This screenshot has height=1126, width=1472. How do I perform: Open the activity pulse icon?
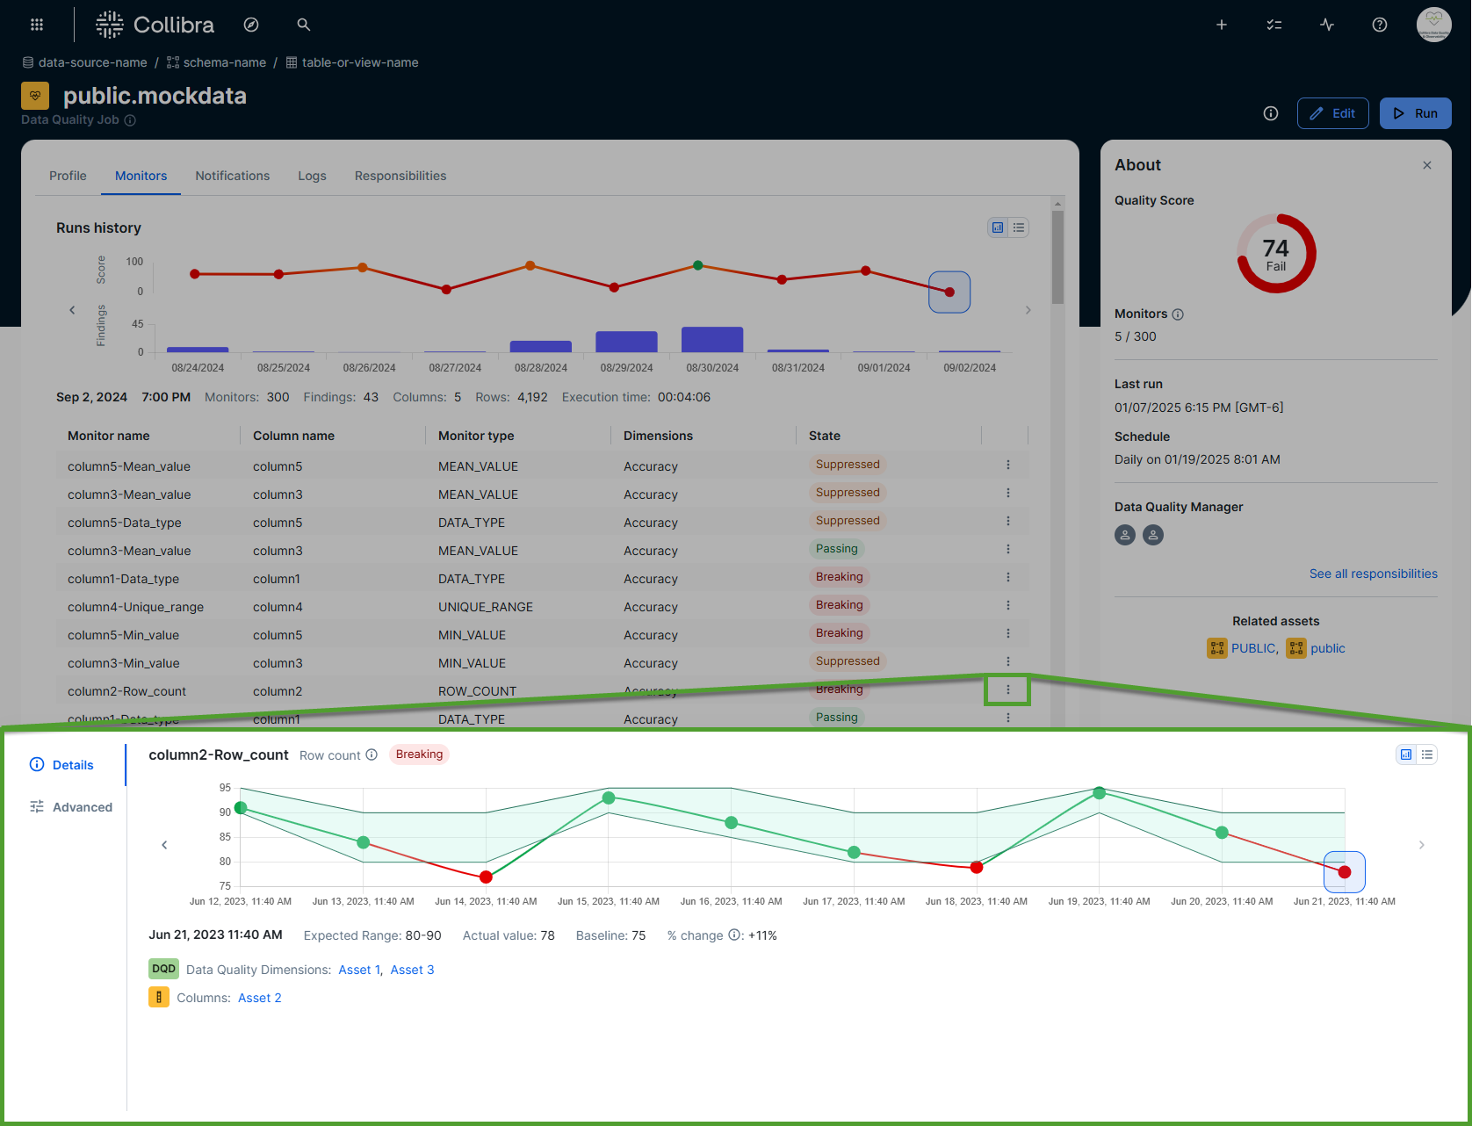(1326, 25)
